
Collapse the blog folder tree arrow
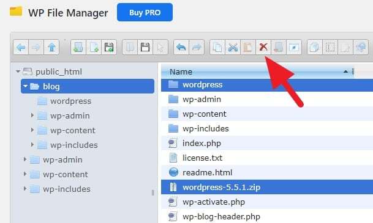pyautogui.click(x=26, y=86)
